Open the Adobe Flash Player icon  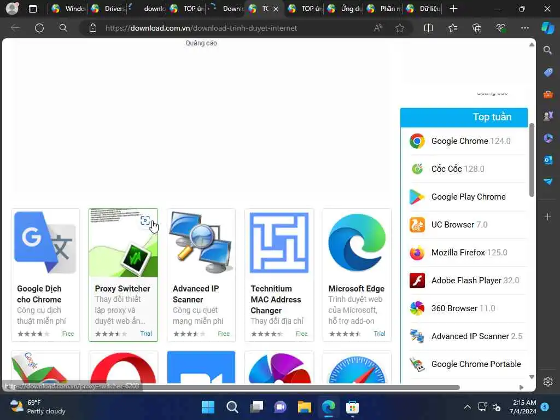pyautogui.click(x=417, y=281)
